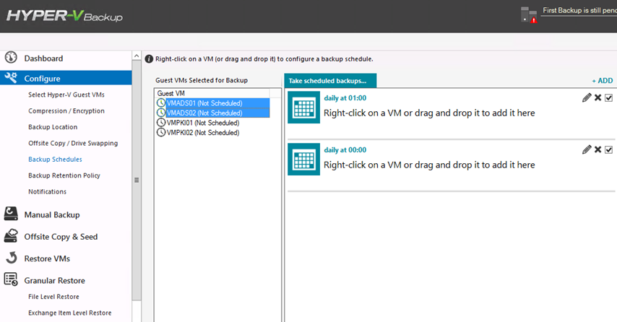Click the calendar icon for daily at 01:00
The width and height of the screenshot is (617, 322).
(303, 108)
